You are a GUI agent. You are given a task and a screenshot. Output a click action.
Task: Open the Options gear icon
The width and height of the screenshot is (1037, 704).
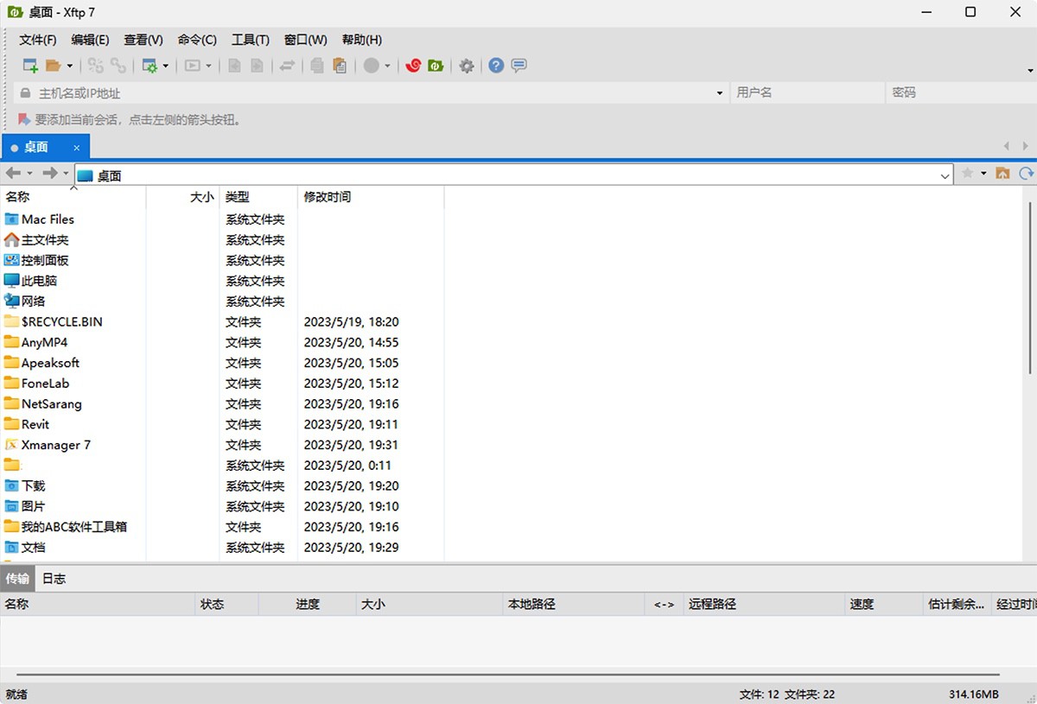[x=467, y=66]
